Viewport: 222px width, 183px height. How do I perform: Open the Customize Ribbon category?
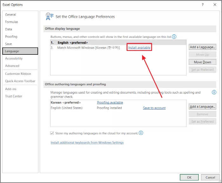[x=20, y=74]
